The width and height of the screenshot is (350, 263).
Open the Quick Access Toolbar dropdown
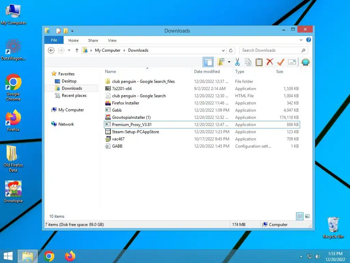(x=72, y=31)
